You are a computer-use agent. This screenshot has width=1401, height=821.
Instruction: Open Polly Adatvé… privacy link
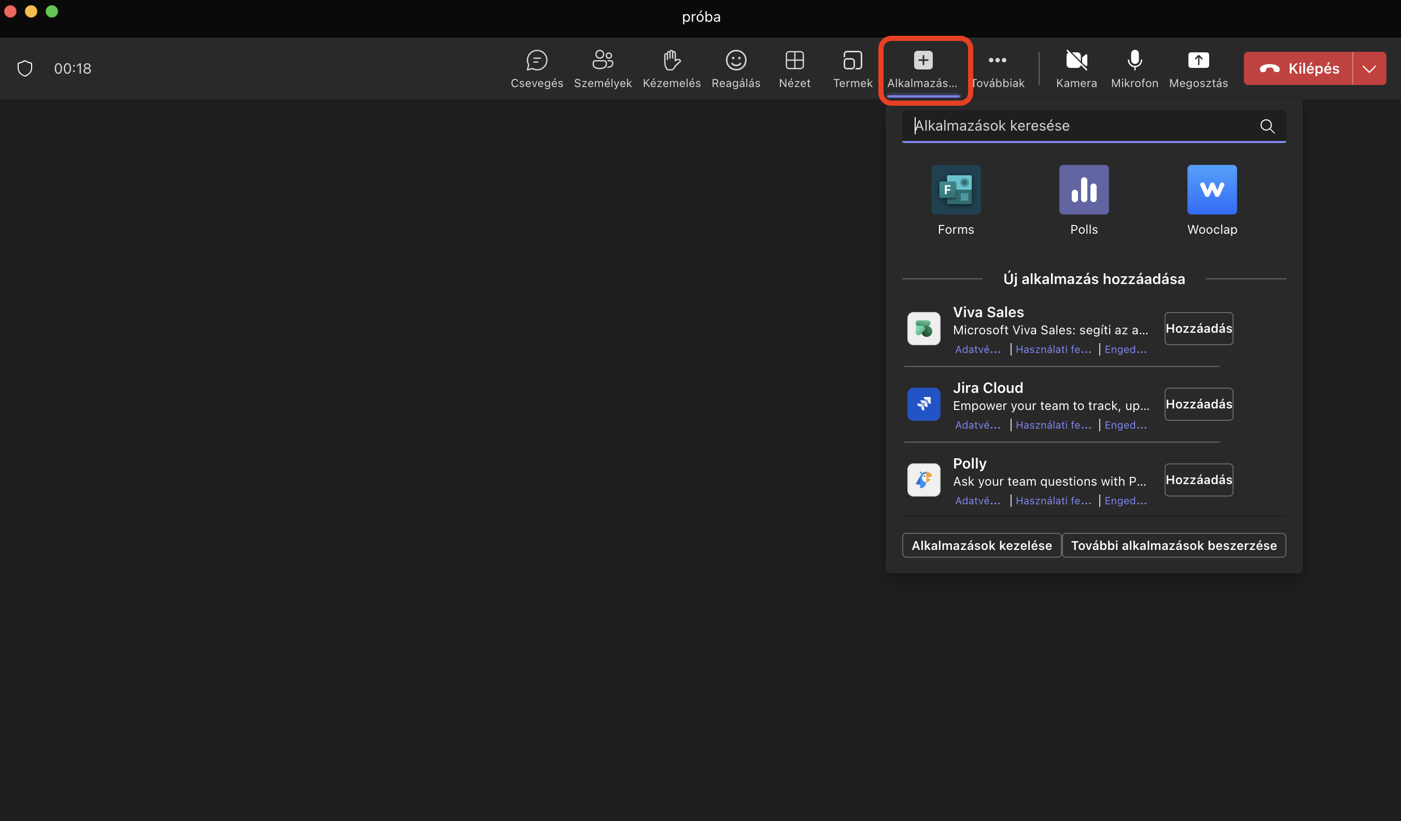tap(977, 500)
